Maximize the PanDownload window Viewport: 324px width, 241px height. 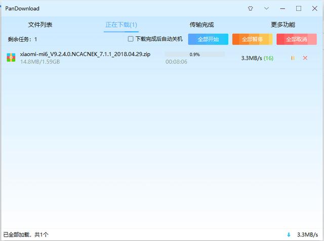pyautogui.click(x=299, y=9)
